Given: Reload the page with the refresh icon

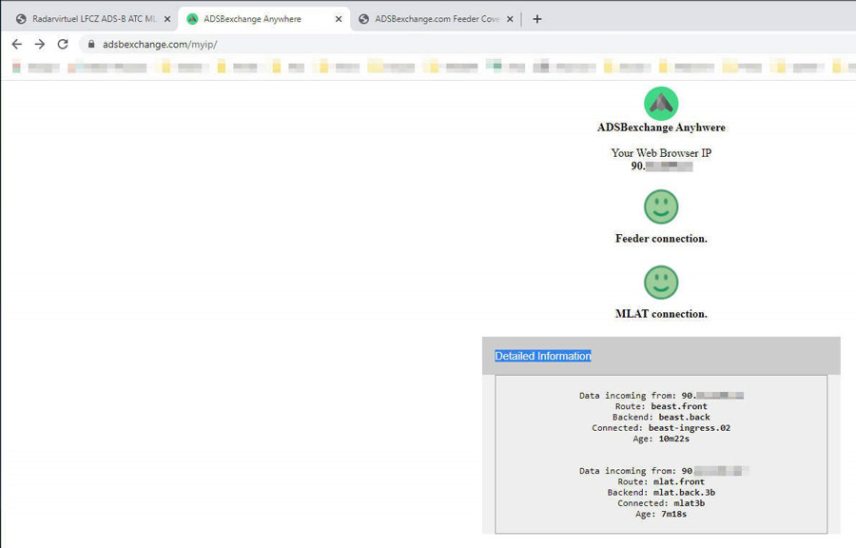Looking at the screenshot, I should 63,44.
